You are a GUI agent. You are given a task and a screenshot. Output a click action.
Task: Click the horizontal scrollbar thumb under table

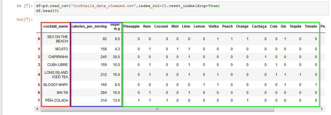tap(157, 109)
